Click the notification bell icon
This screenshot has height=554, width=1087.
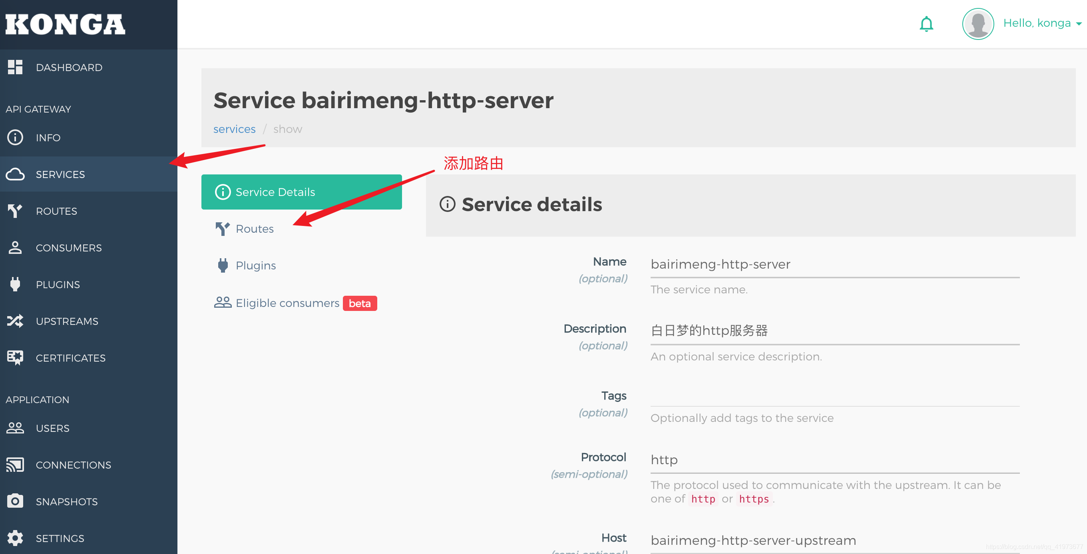pyautogui.click(x=926, y=24)
